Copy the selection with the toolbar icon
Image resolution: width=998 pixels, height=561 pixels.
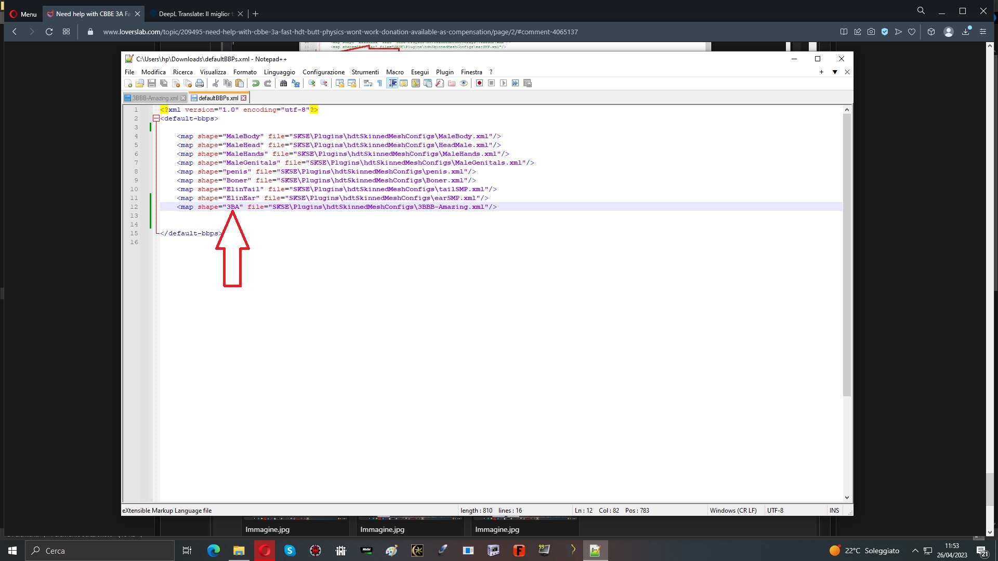point(228,83)
